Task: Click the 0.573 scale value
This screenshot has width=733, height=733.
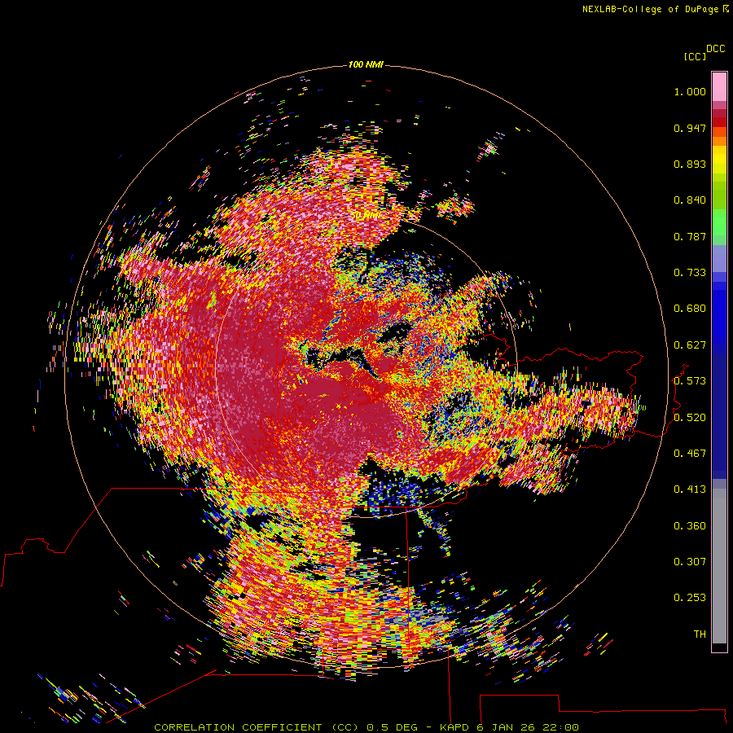Action: (x=690, y=381)
